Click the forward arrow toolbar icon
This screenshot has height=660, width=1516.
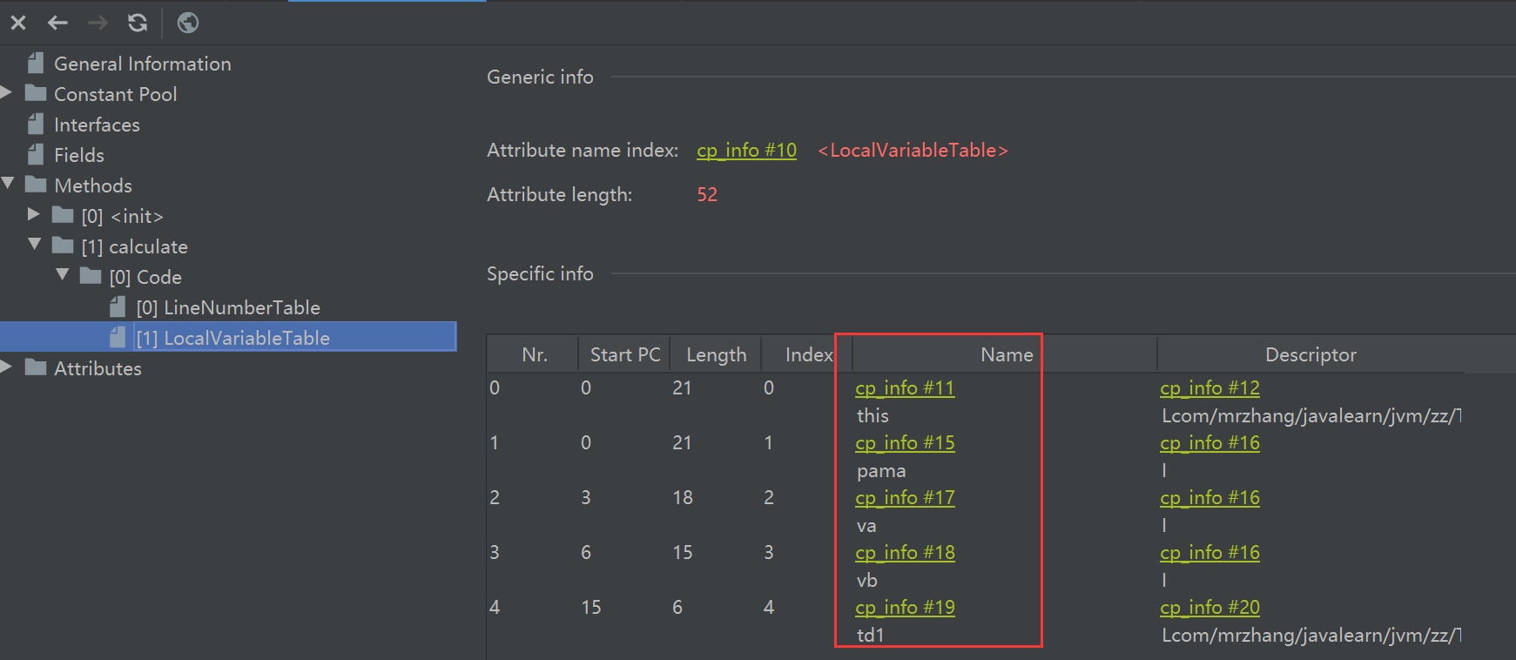click(x=98, y=23)
